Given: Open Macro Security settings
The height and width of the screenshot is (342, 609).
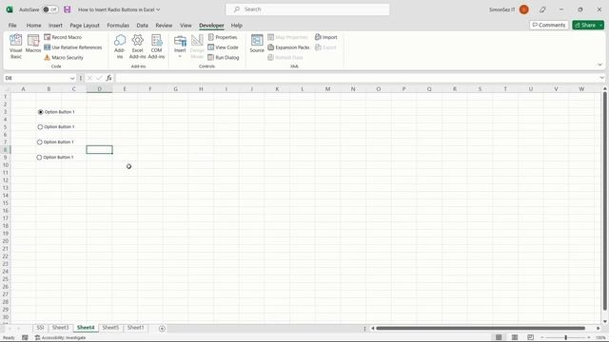Looking at the screenshot, I should (x=64, y=57).
